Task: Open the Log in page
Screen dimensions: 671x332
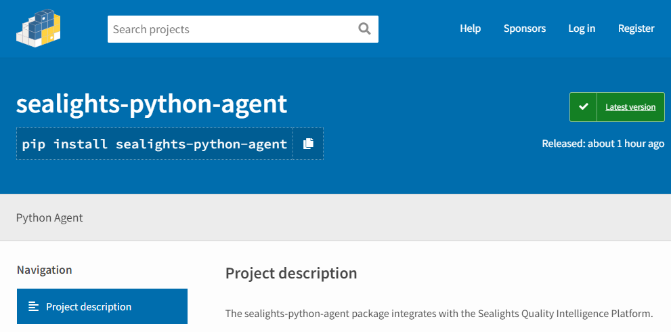Action: tap(582, 28)
